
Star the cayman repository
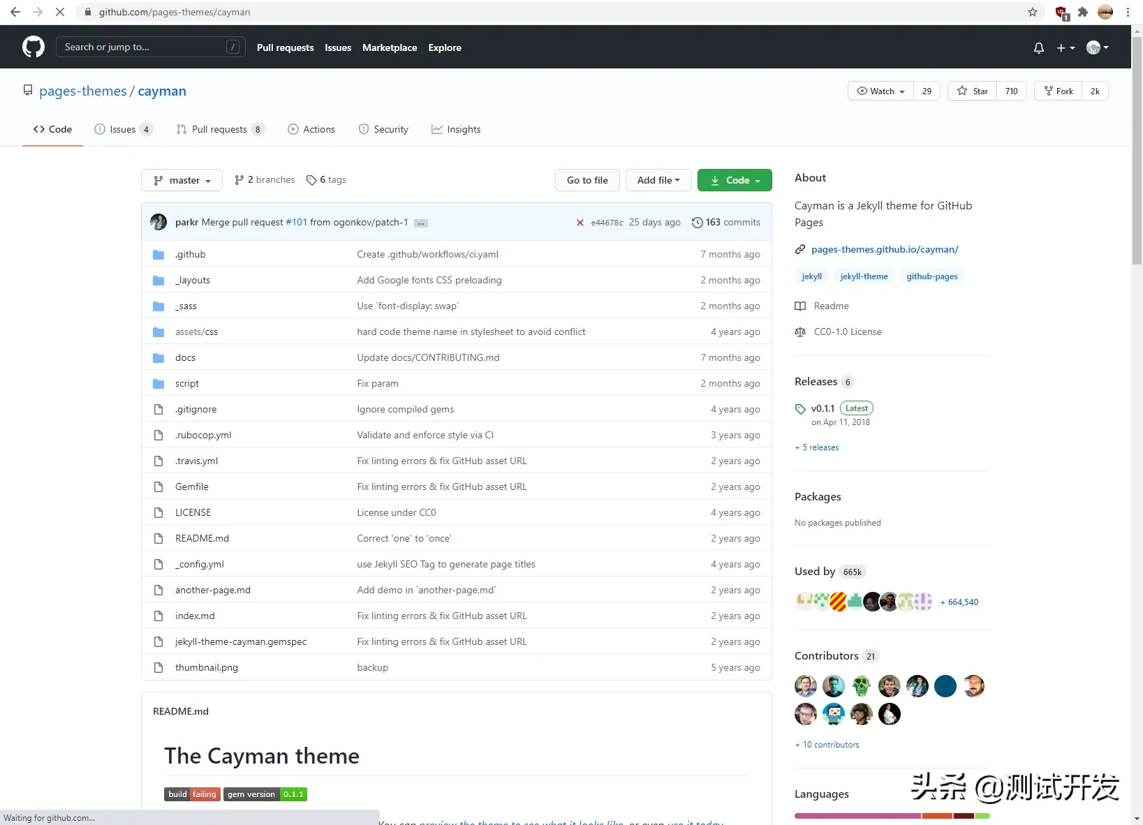972,91
